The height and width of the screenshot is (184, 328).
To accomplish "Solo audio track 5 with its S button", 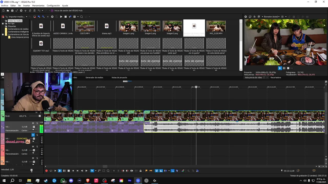I will click(x=37, y=123).
